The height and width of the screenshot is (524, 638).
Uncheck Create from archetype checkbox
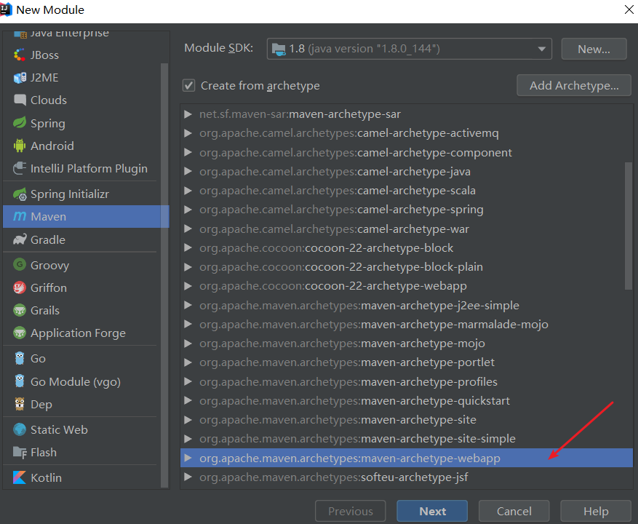coord(189,85)
